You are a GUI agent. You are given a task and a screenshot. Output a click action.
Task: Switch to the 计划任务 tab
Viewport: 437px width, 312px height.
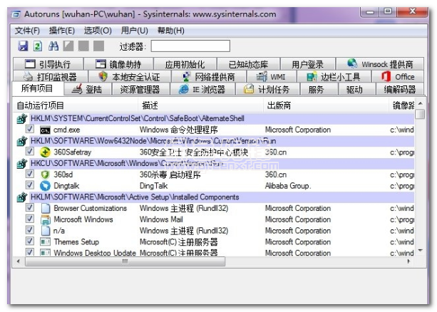click(267, 90)
